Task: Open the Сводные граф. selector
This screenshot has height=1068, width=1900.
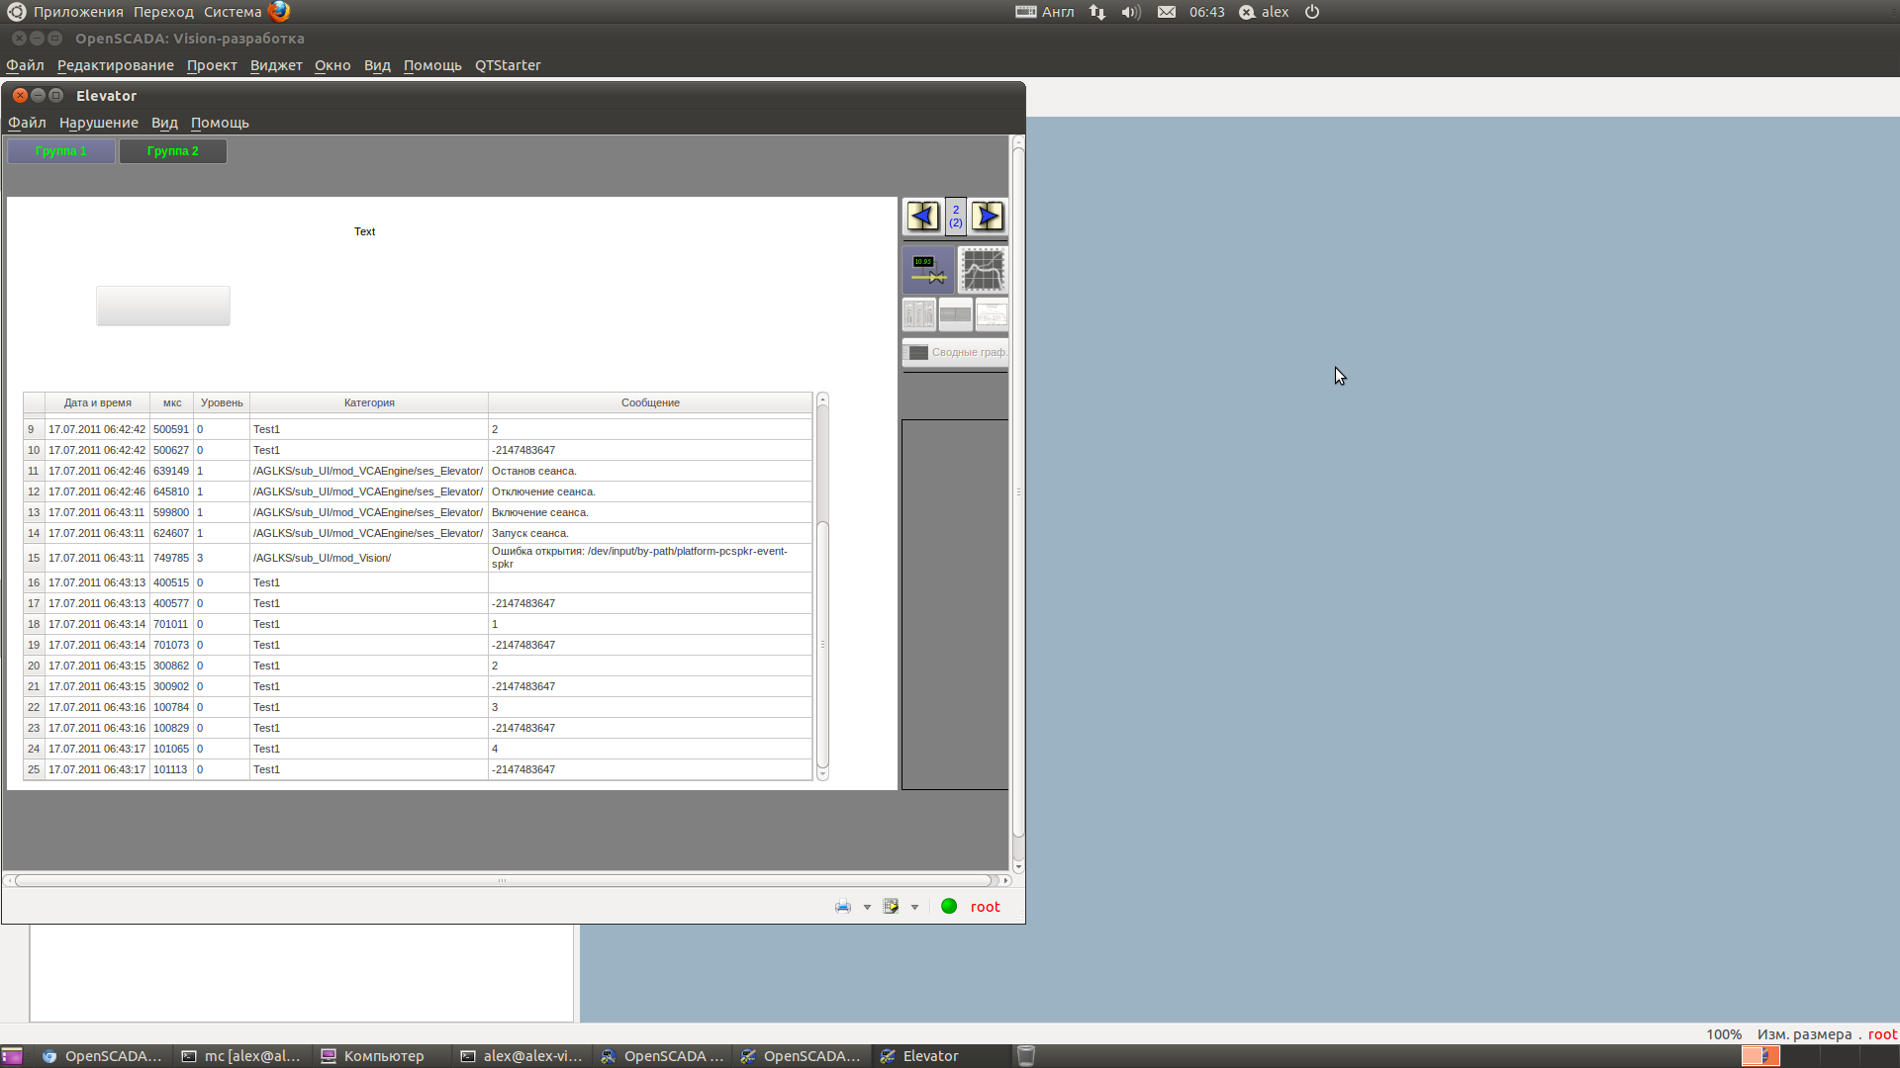Action: pyautogui.click(x=956, y=352)
